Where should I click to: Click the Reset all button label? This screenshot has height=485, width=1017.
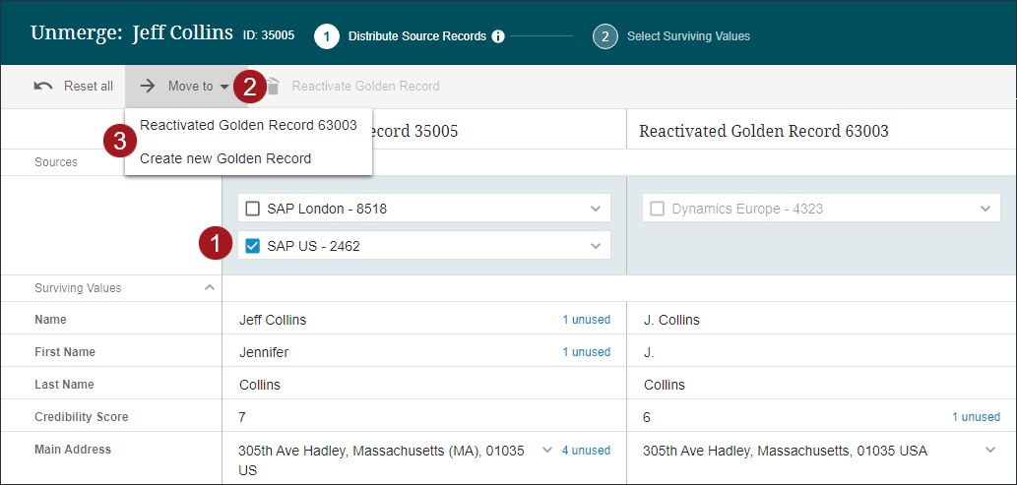pyautogui.click(x=89, y=86)
